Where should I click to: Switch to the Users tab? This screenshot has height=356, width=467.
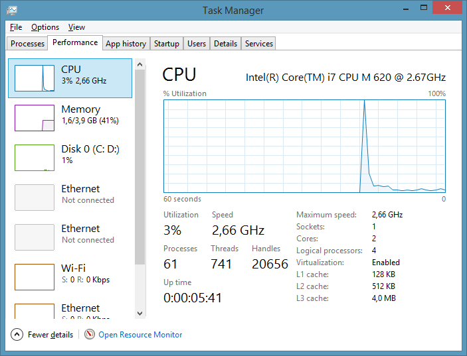point(197,44)
